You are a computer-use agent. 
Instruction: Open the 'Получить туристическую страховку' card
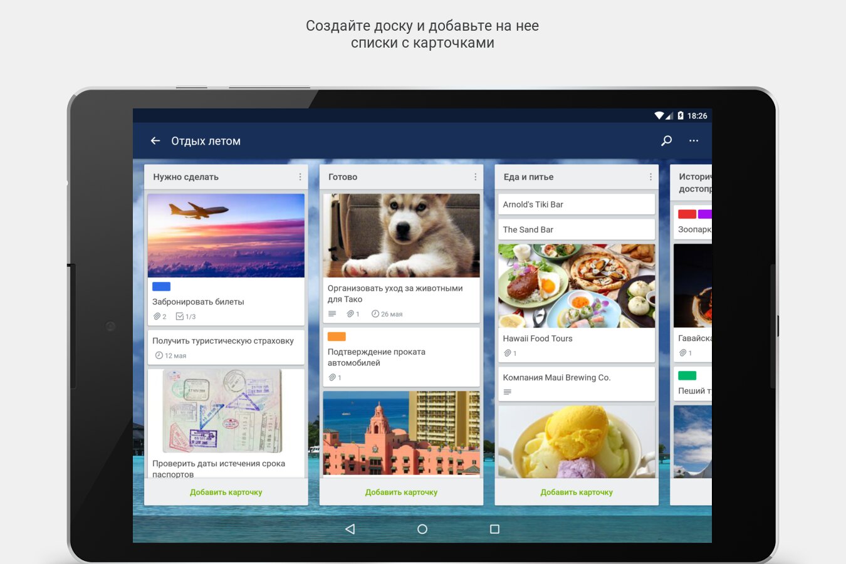226,347
